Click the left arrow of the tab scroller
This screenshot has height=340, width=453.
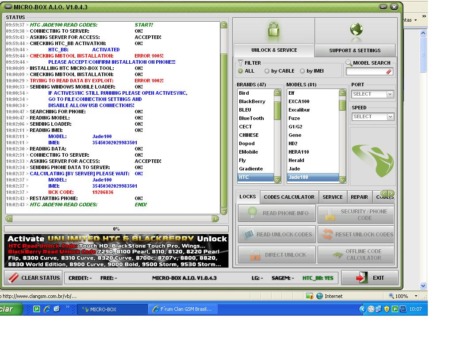tap(384, 193)
